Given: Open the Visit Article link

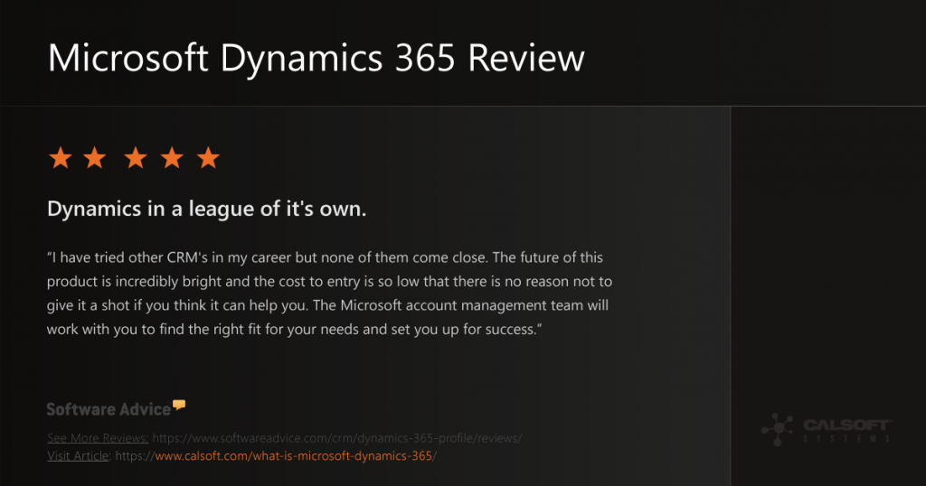Looking at the screenshot, I should pos(78,456).
